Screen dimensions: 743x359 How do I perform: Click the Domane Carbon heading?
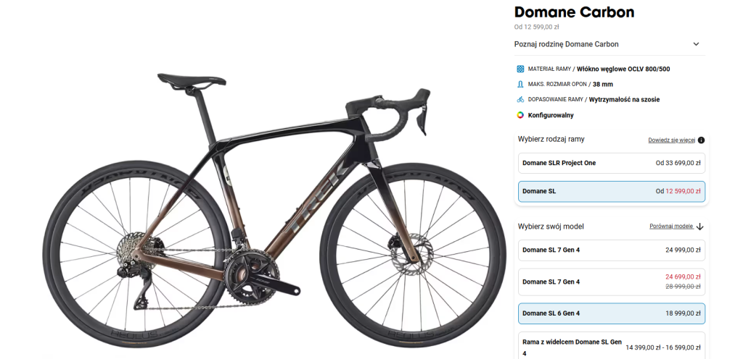pos(574,12)
